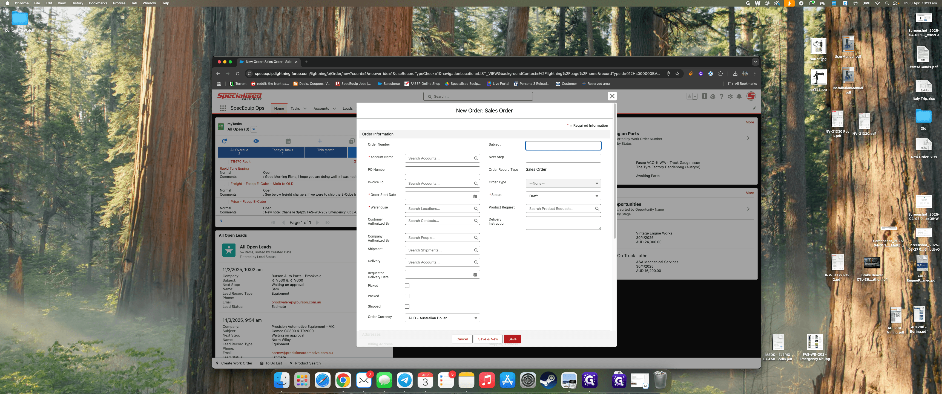Click the Save button
The width and height of the screenshot is (942, 394).
(512, 339)
